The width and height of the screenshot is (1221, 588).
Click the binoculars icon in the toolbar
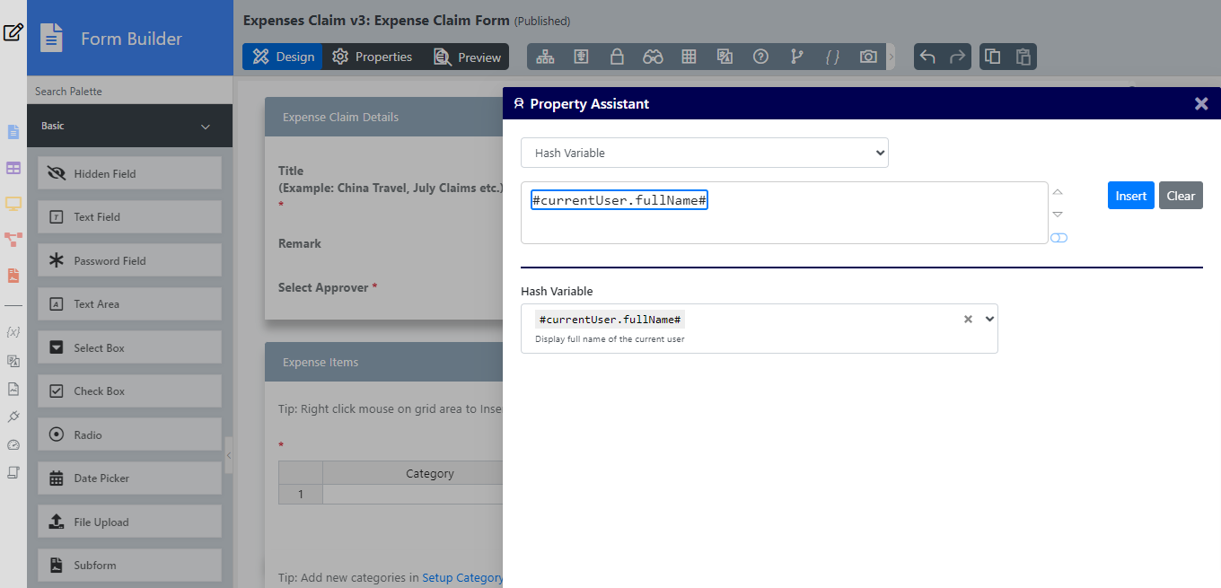pyautogui.click(x=653, y=57)
